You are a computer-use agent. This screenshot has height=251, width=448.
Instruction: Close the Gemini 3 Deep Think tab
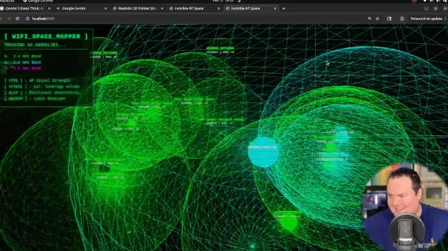click(49, 8)
